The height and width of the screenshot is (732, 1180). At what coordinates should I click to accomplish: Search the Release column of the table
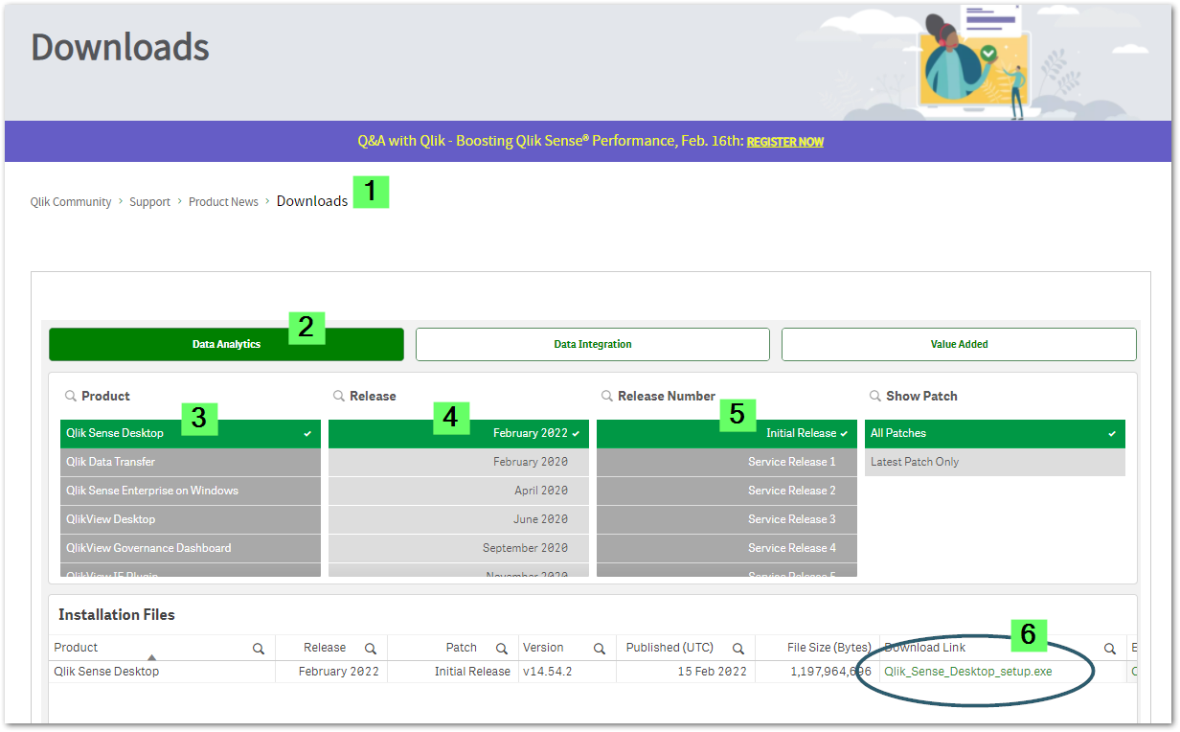pyautogui.click(x=371, y=648)
